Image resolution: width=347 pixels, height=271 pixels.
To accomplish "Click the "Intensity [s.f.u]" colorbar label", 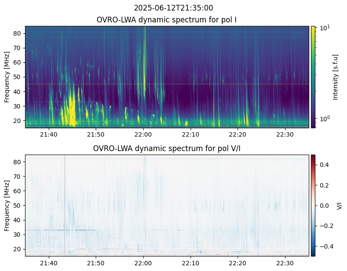I will 336,77.
